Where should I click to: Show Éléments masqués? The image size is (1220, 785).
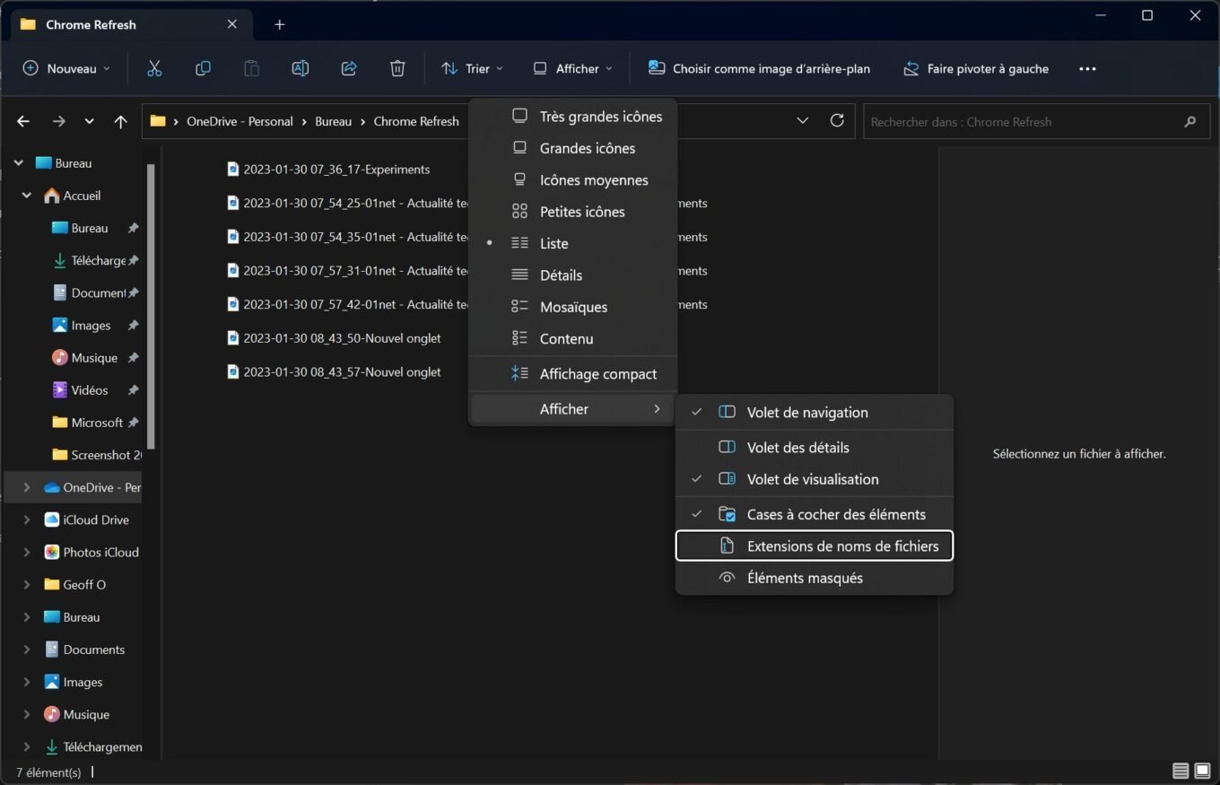pyautogui.click(x=814, y=578)
